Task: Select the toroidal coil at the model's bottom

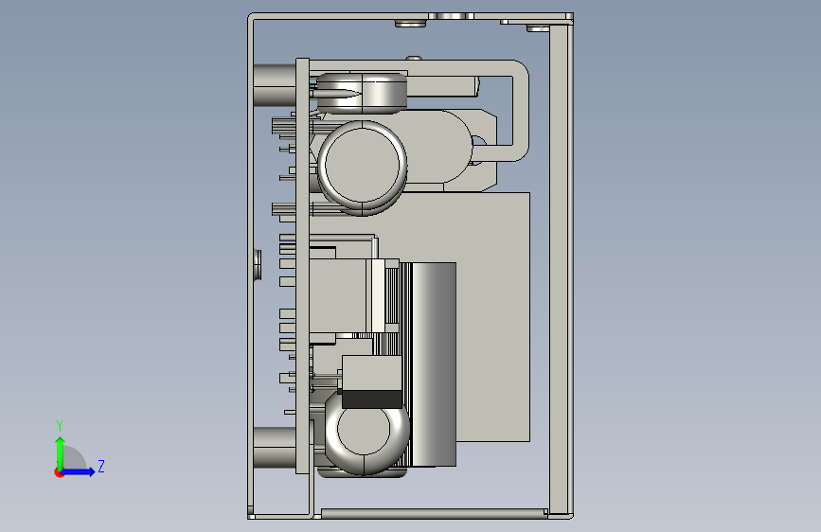Action: coord(366,432)
